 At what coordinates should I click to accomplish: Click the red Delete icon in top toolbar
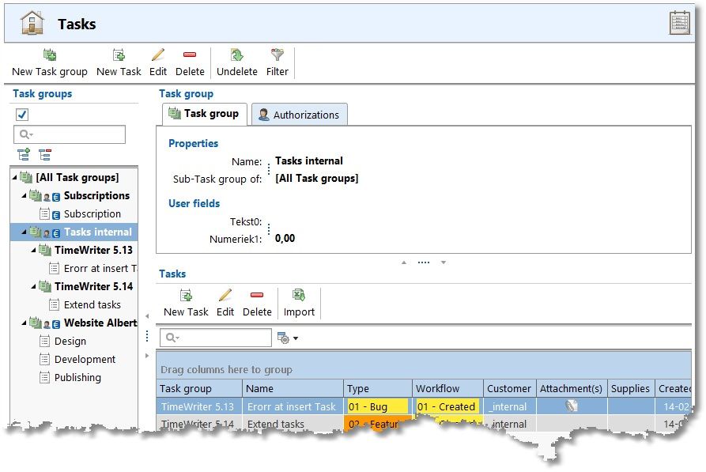[190, 55]
